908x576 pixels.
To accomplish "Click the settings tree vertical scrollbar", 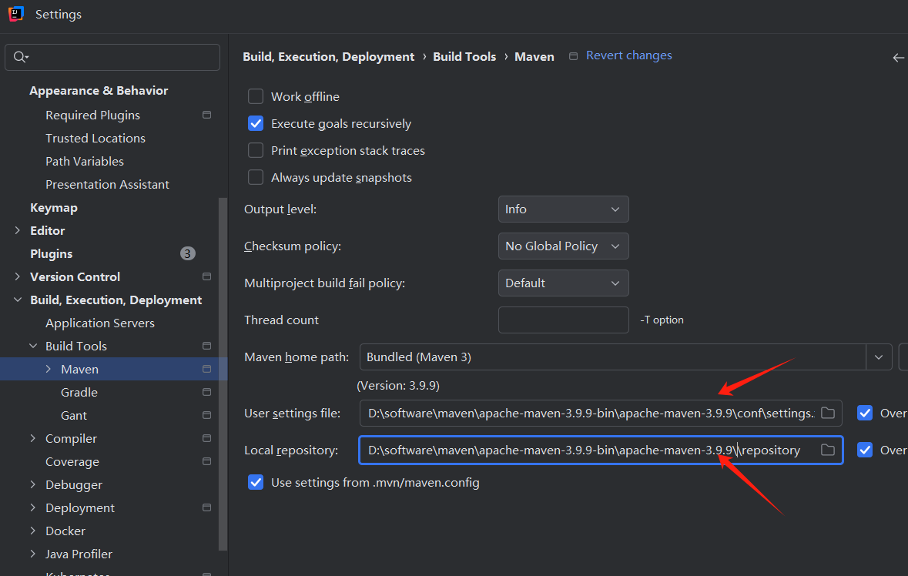I will point(223,374).
